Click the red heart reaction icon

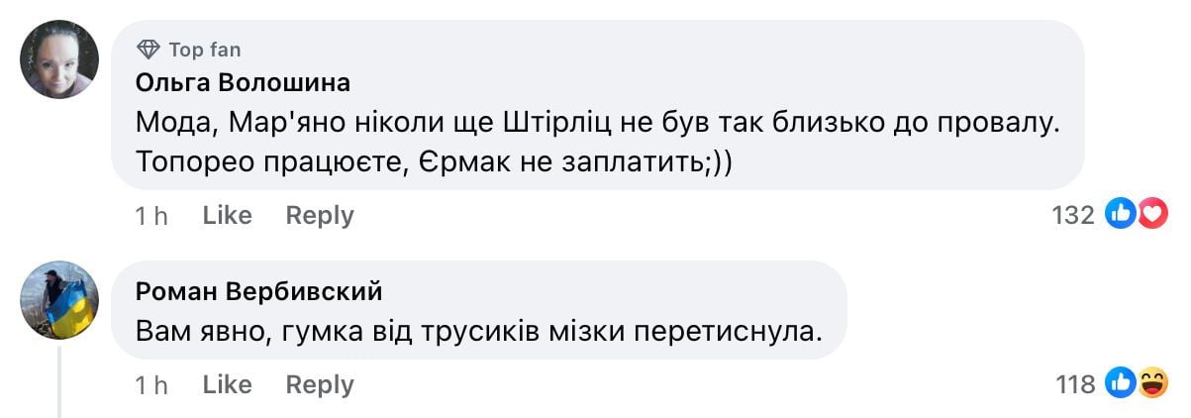[1152, 215]
